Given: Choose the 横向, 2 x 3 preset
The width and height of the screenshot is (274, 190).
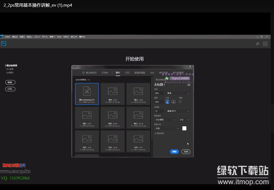Looking at the screenshot, I should click(x=112, y=94).
